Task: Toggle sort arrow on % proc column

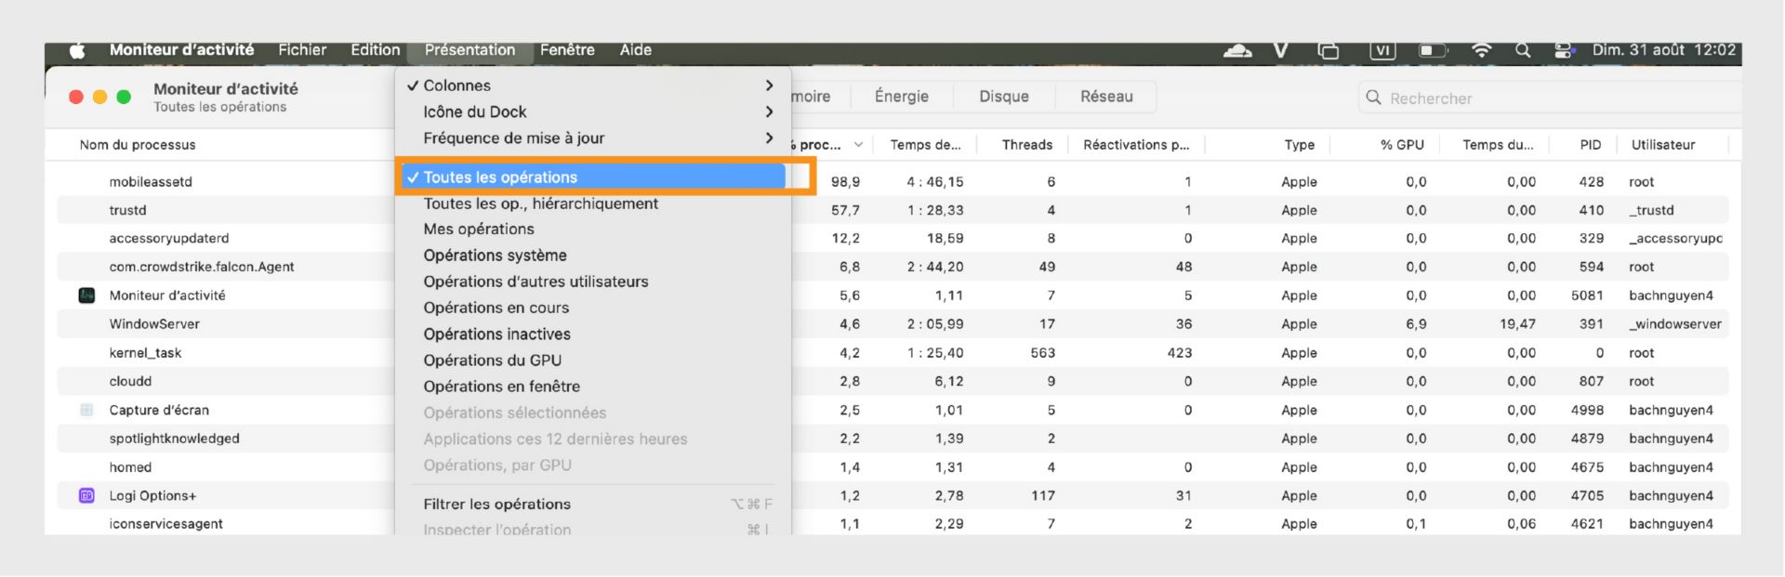Action: (858, 145)
